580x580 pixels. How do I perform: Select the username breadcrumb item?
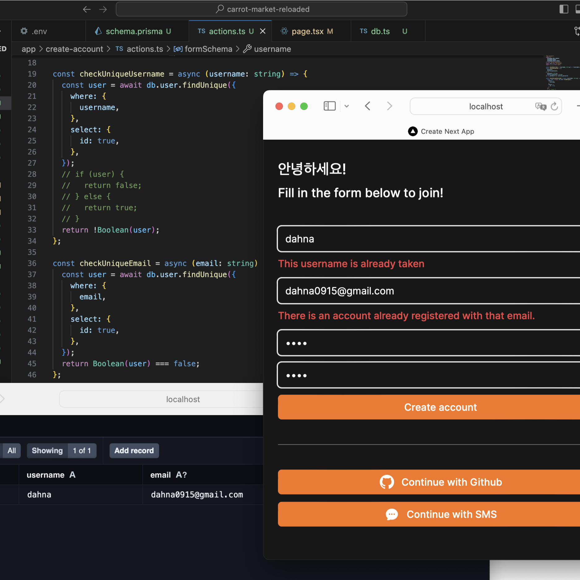[272, 49]
